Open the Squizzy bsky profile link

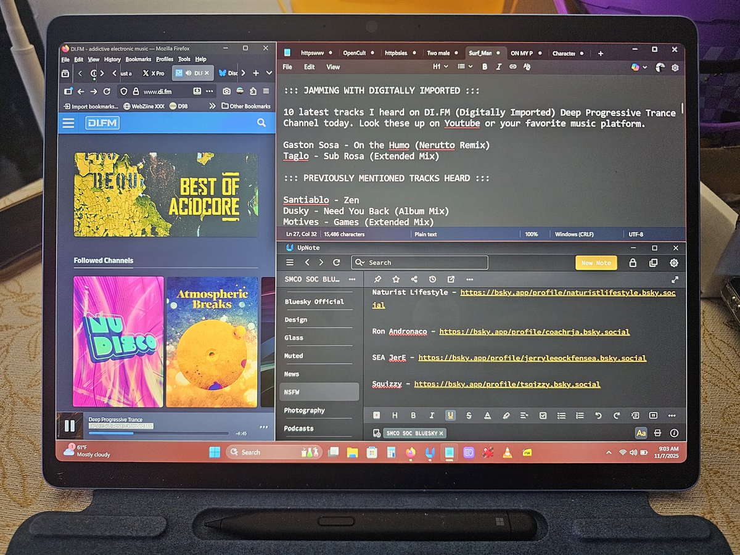(507, 384)
